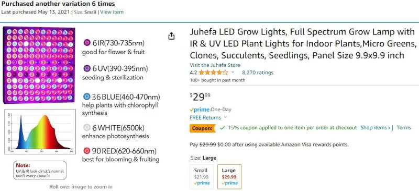
Task: Click the LED grow panel product image
Action: click(39, 65)
